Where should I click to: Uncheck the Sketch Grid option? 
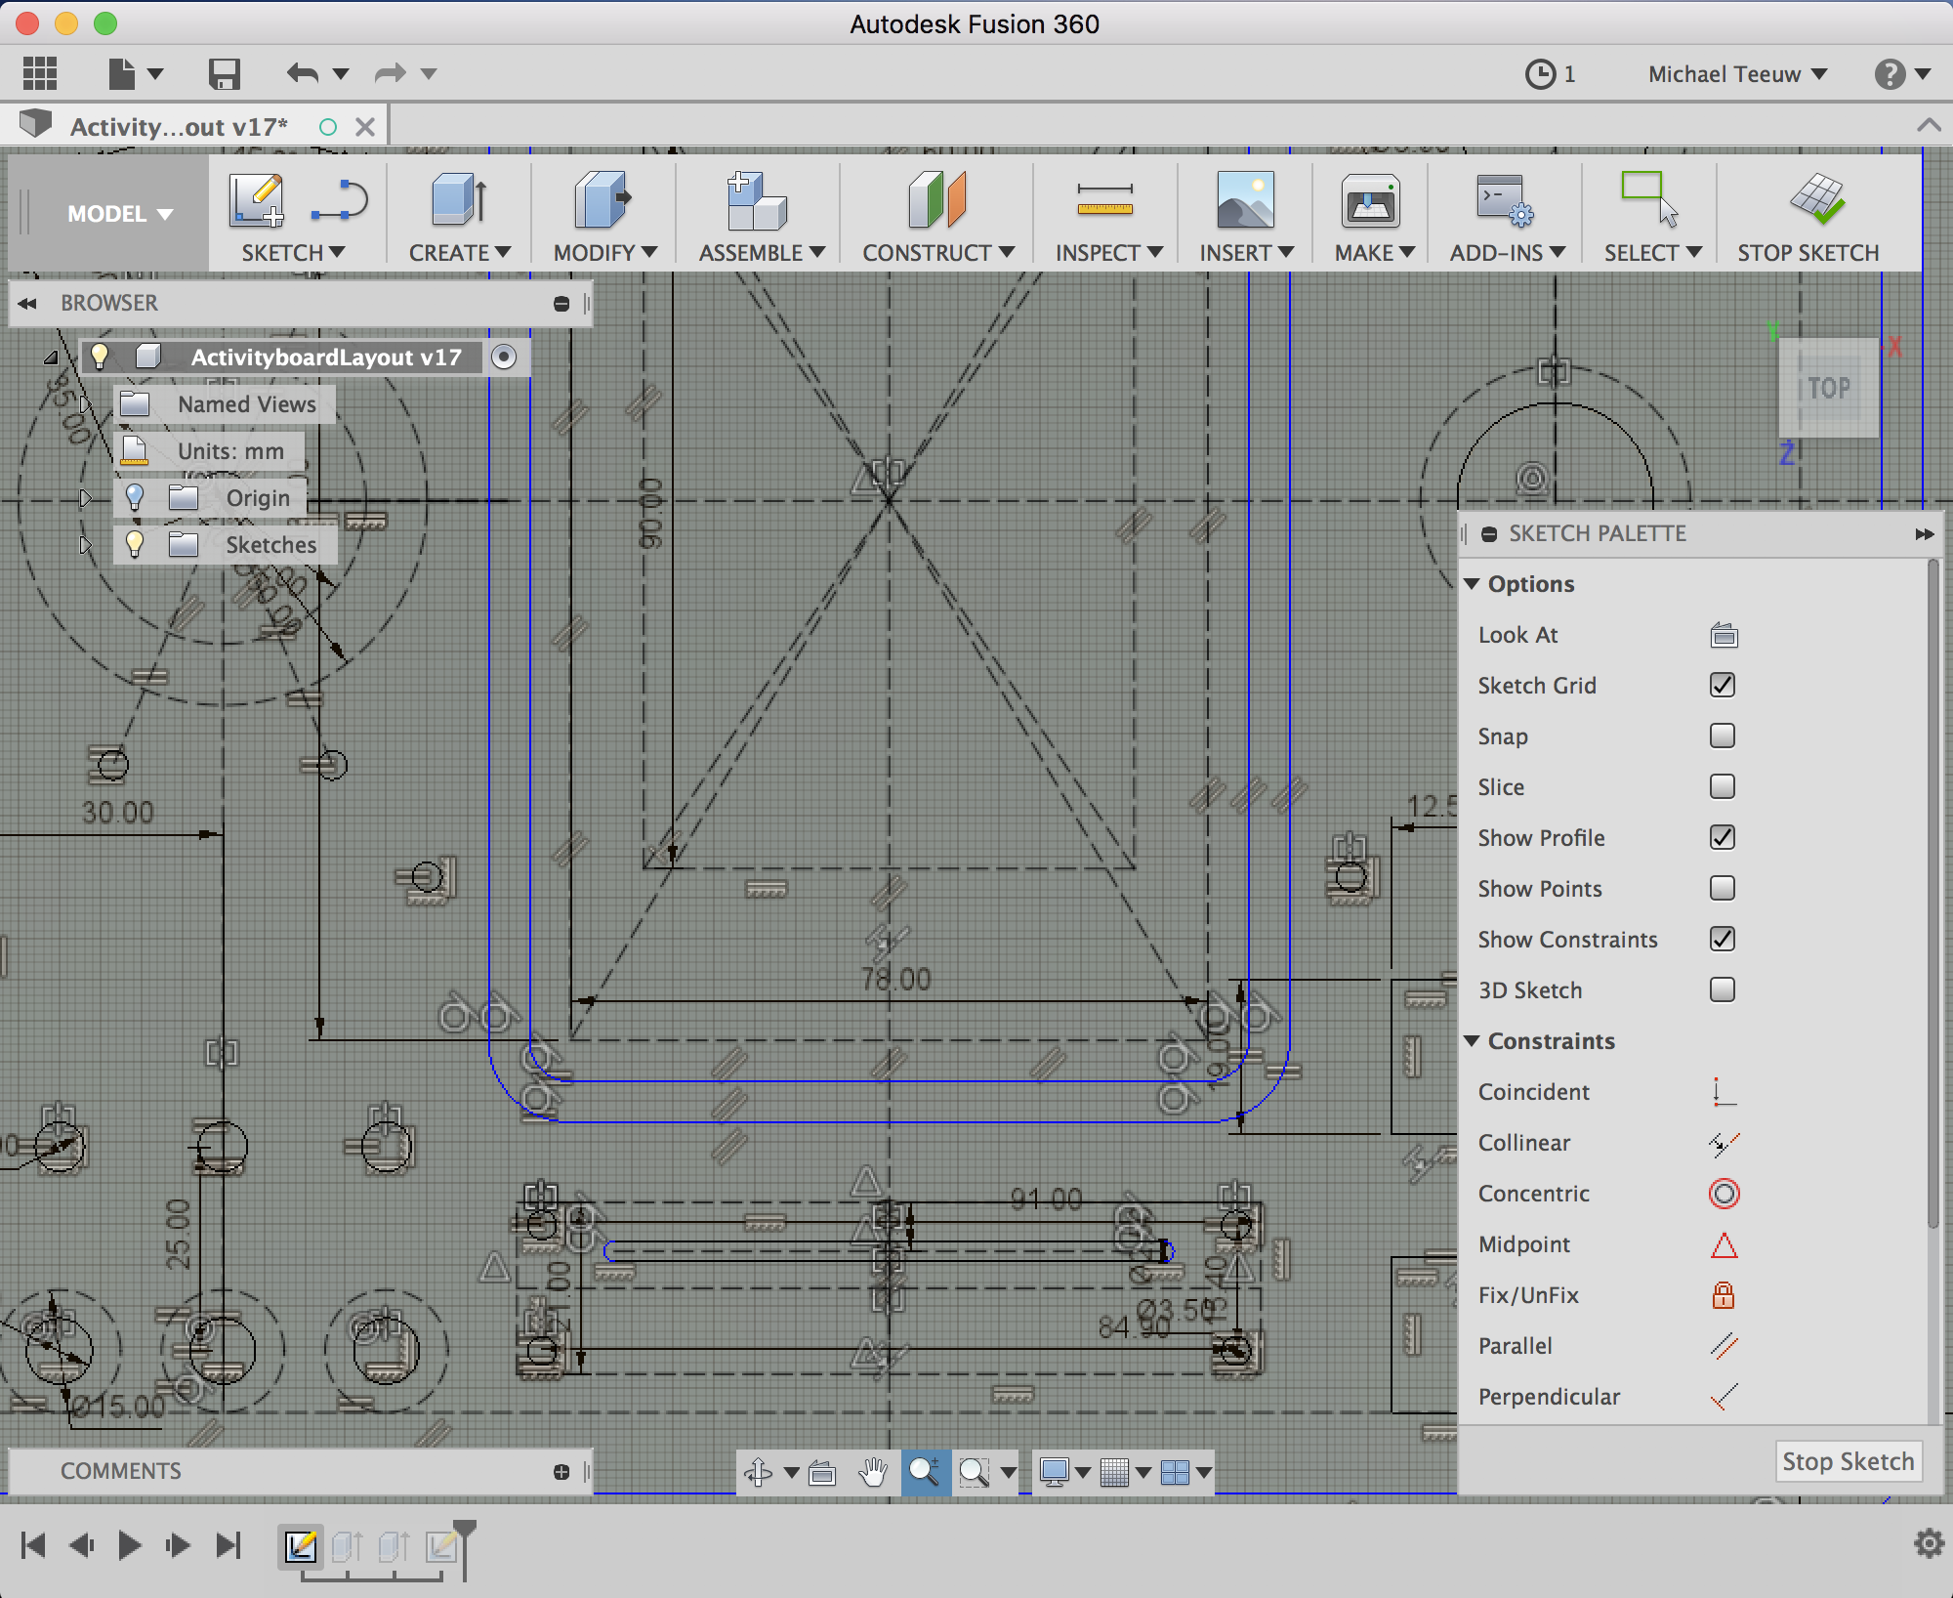coord(1723,686)
